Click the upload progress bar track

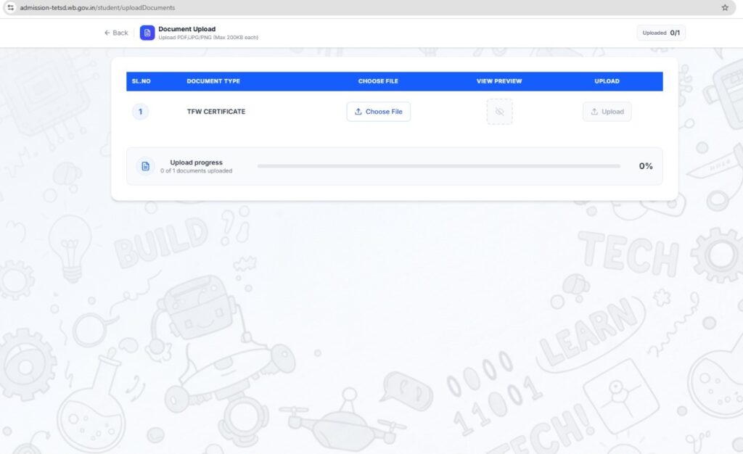[438, 166]
